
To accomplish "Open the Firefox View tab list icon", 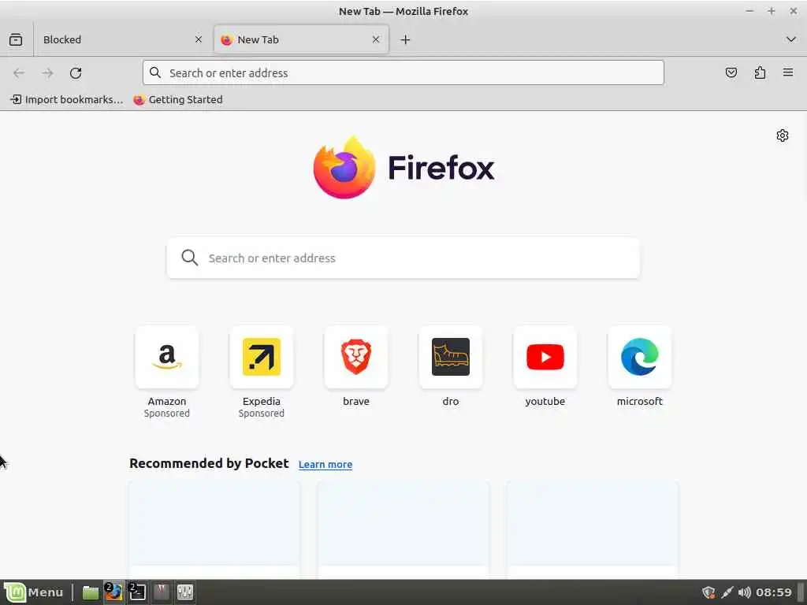I will click(16, 39).
